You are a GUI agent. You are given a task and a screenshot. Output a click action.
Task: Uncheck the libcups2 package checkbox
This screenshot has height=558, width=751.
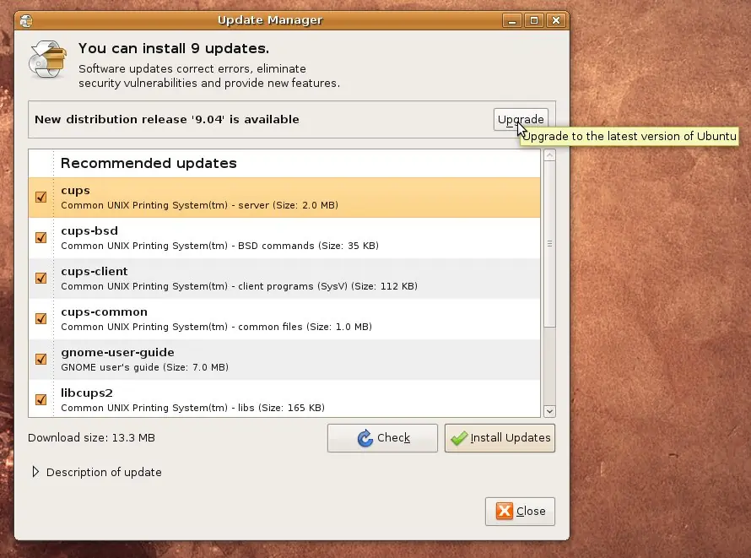[41, 399]
